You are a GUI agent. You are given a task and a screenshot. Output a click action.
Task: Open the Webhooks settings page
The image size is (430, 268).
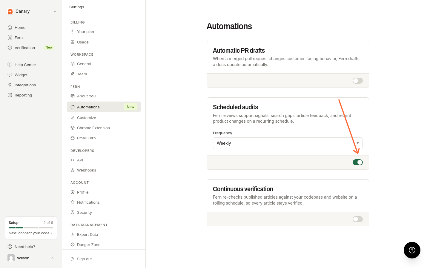pos(104,170)
